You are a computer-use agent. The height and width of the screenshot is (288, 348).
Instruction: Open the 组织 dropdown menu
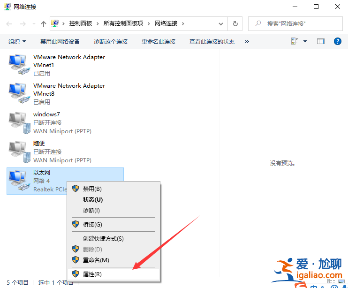[x=17, y=41]
